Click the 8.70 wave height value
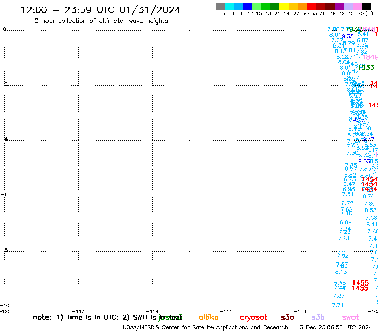 click(369, 196)
